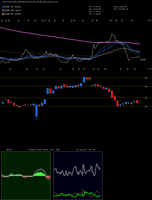
Task: Click the Avg V value text
Action: [121, 7]
